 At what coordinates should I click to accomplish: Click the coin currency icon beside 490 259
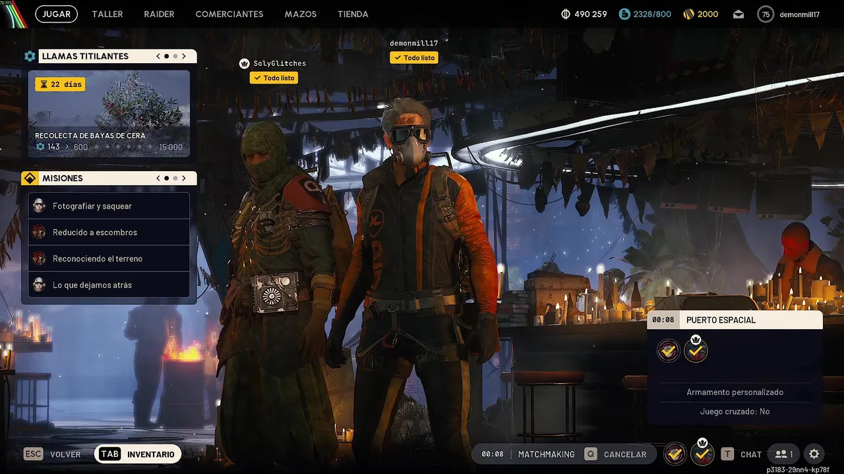click(565, 14)
